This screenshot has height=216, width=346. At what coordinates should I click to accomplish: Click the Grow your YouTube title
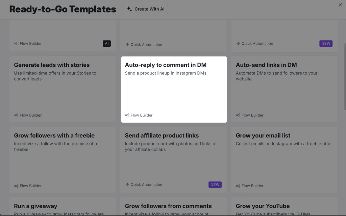coord(263,206)
